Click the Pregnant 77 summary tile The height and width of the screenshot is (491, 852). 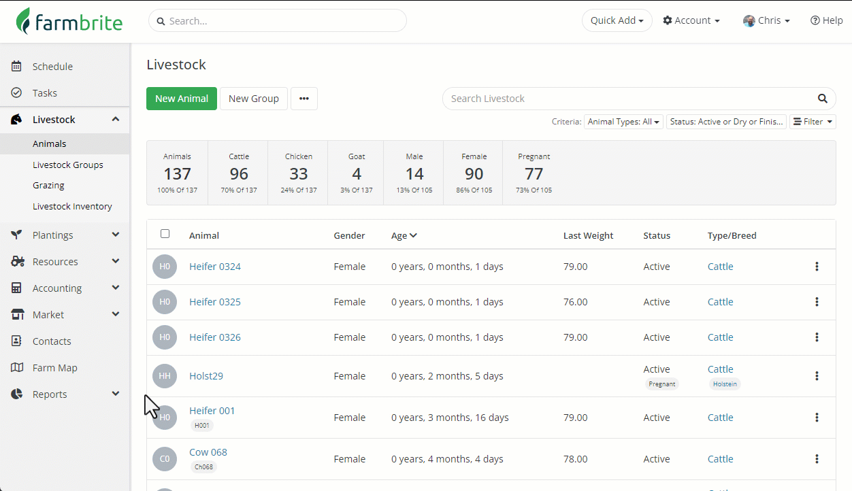[534, 173]
